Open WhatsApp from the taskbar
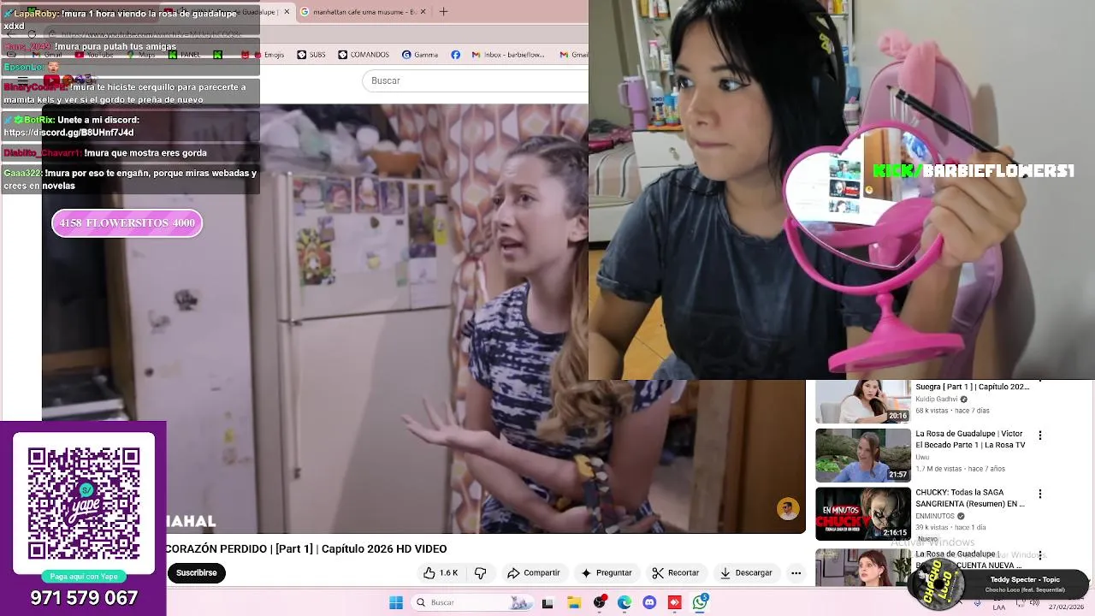The image size is (1095, 616). point(700,602)
